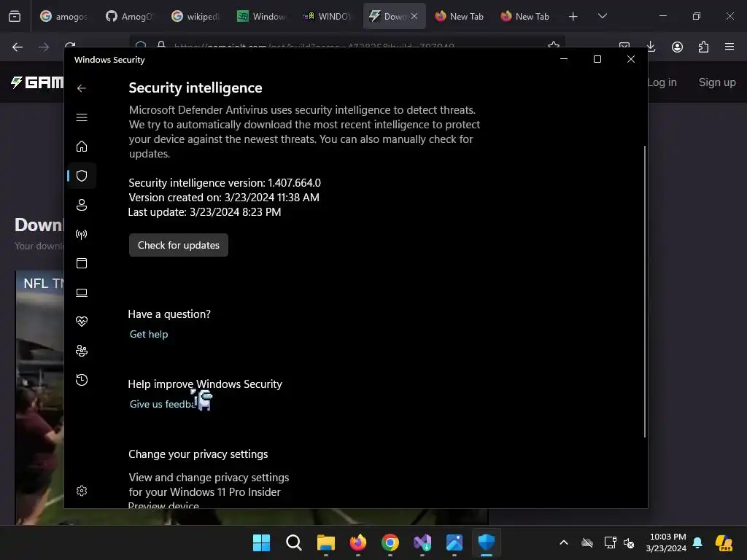This screenshot has width=747, height=560.
Task: Open Photos app from taskbar
Action: click(x=454, y=542)
